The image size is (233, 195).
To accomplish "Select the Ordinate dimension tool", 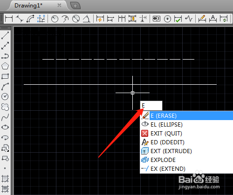I will coord(41,19).
